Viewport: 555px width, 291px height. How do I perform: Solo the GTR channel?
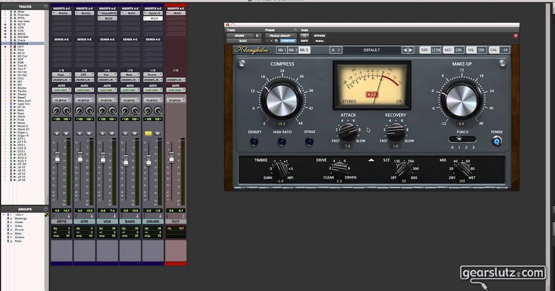(x=79, y=133)
